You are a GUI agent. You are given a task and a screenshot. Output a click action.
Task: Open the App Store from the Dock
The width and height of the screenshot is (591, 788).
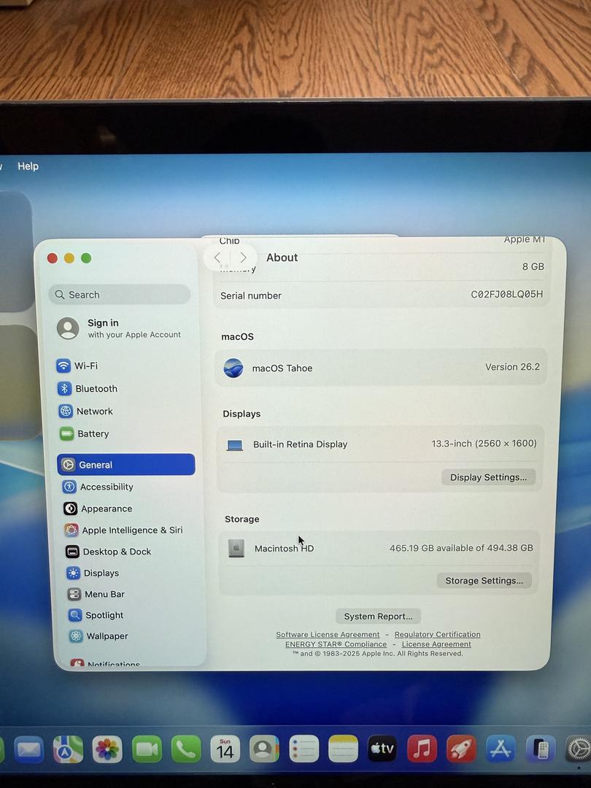[501, 749]
